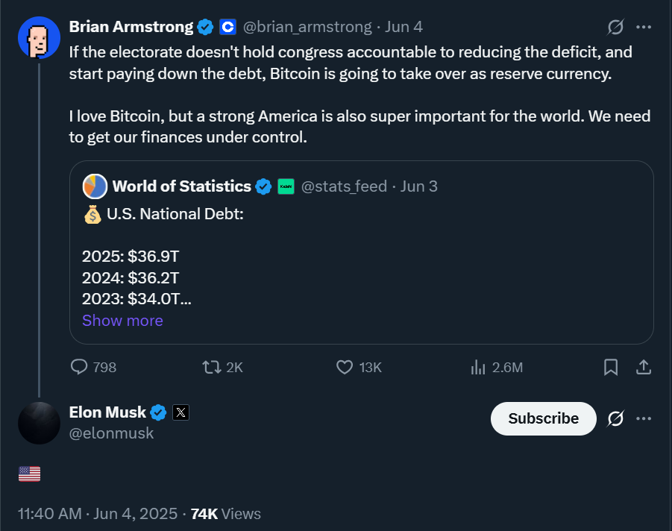Click Grok icon on Brian Armstrong's tweet
Image resolution: width=672 pixels, height=531 pixels.
click(615, 28)
